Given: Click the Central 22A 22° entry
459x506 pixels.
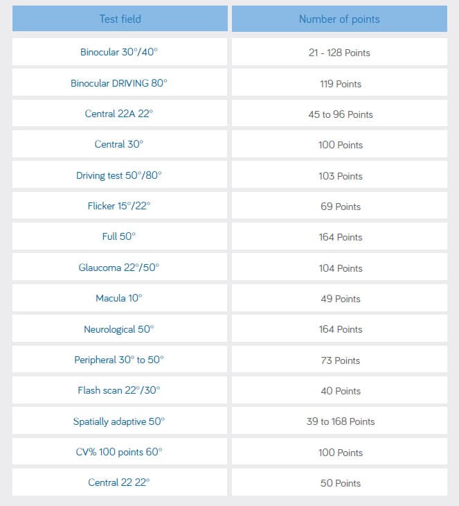Looking at the screenshot, I should tap(119, 114).
